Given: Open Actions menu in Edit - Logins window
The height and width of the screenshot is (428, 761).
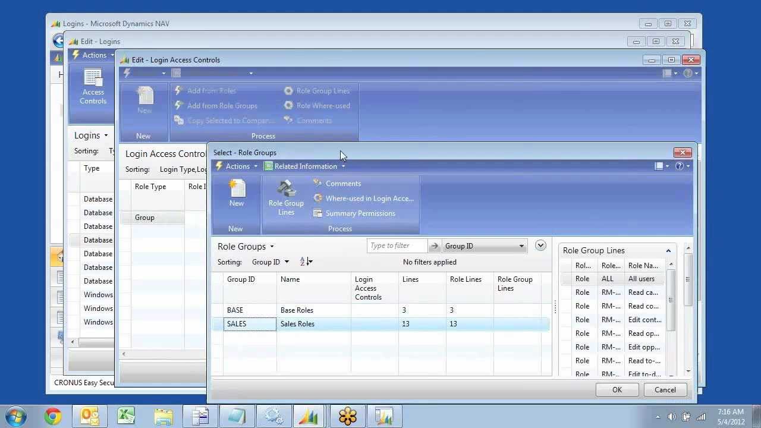Looking at the screenshot, I should click(93, 55).
